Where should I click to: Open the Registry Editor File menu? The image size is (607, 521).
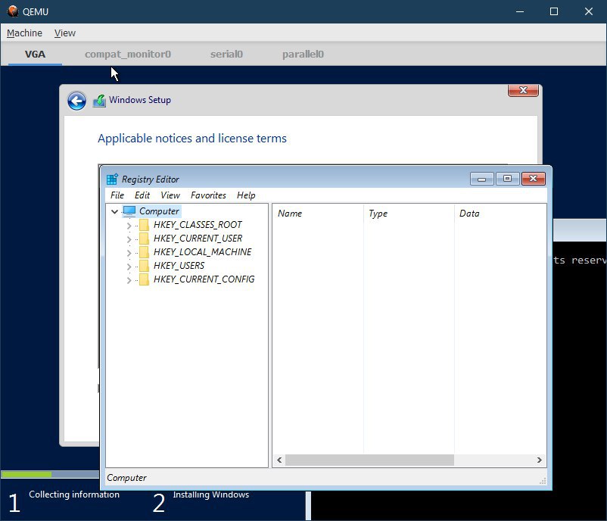tap(117, 195)
